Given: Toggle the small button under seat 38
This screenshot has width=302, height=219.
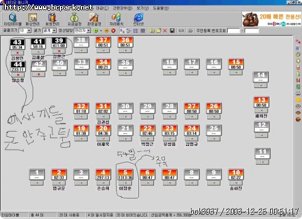Looking at the screenshot, I should tap(81, 51).
